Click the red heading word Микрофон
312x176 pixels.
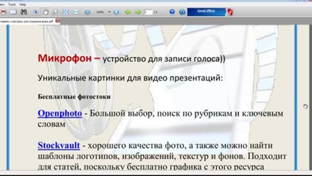(x=65, y=58)
